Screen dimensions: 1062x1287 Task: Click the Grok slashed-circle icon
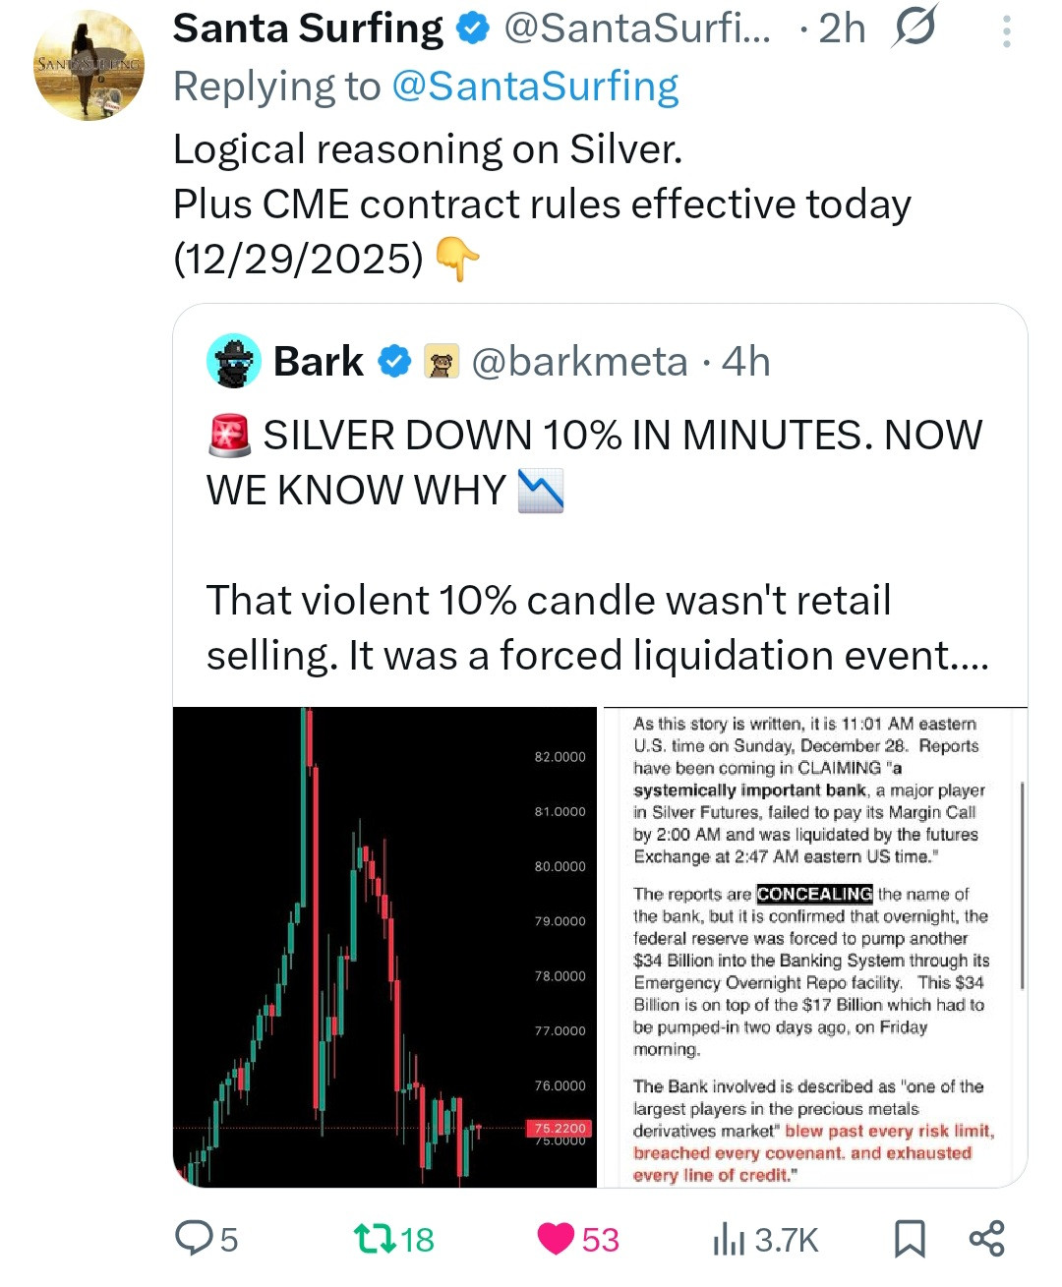point(914,29)
